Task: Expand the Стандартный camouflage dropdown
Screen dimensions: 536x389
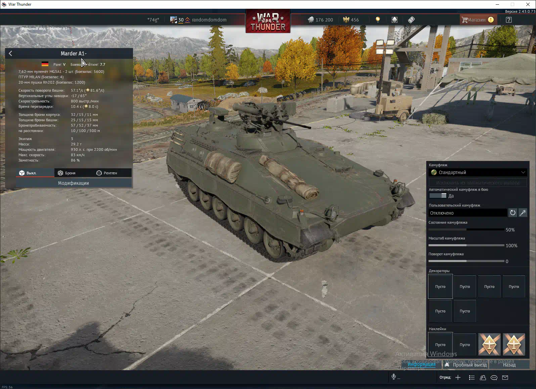Action: tap(478, 172)
